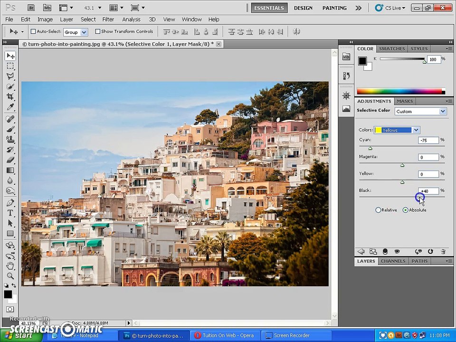
Task: Open Tuition On Web Opera taskbar item
Action: point(225,335)
